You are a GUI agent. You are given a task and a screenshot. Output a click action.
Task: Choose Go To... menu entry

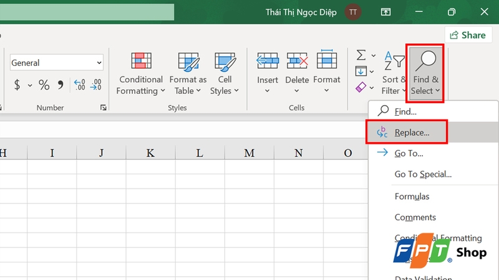pos(434,153)
